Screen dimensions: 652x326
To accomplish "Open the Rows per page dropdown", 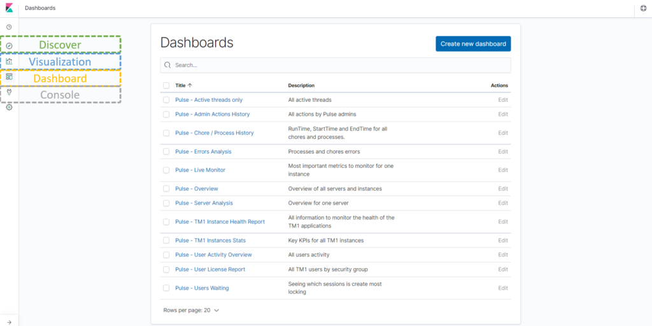I will [x=191, y=310].
